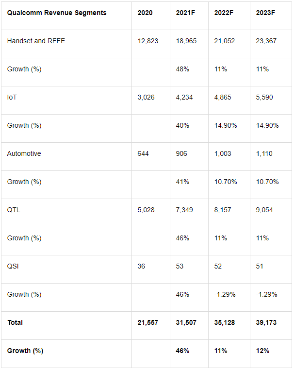Click the bold Total row label
This screenshot has width=294, height=370.
[15, 322]
